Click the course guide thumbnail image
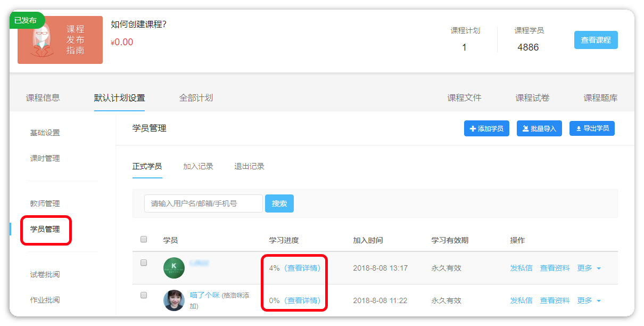Screen dimensions: 644x326 60,40
